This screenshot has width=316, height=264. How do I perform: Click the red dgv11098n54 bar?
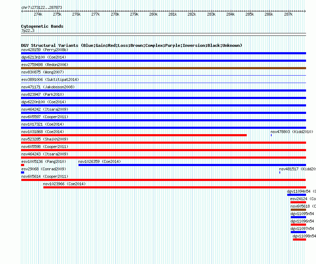point(299,240)
